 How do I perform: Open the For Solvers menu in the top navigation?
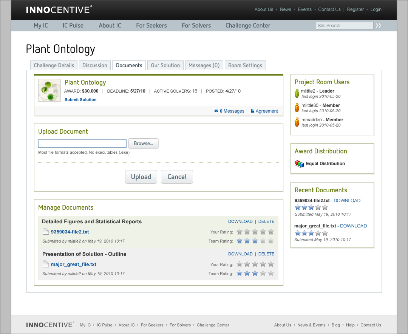tap(196, 26)
